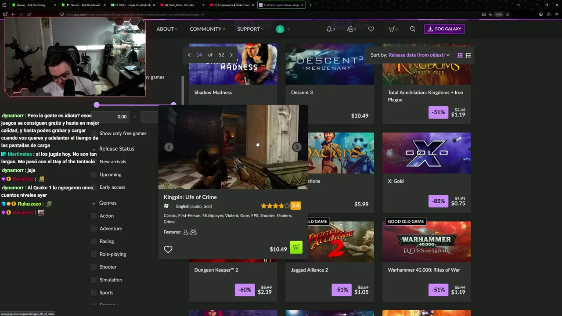Open a new browser tab
This screenshot has width=562, height=316.
click(310, 5)
